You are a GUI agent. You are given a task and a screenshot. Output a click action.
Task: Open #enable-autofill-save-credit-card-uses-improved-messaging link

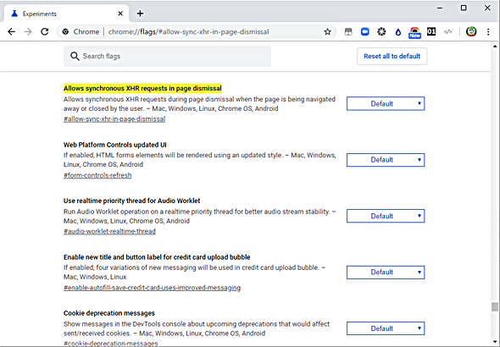[x=152, y=288]
